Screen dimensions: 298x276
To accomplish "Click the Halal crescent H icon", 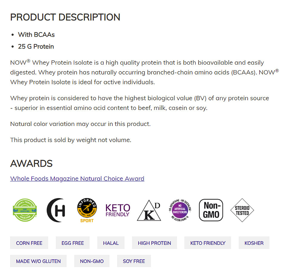I will pyautogui.click(x=56, y=210).
